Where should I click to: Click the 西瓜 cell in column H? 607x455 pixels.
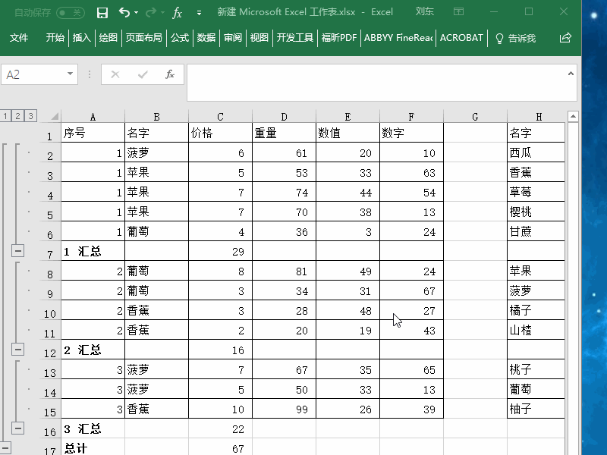click(536, 152)
